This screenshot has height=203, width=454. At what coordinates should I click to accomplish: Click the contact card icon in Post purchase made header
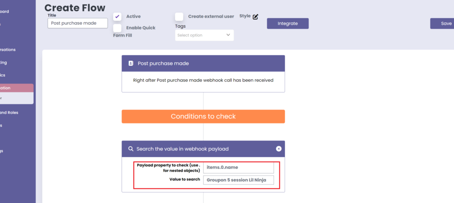click(131, 63)
